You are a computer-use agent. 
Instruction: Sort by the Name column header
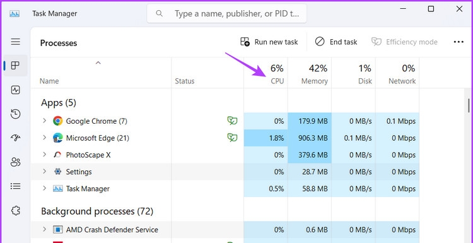49,81
